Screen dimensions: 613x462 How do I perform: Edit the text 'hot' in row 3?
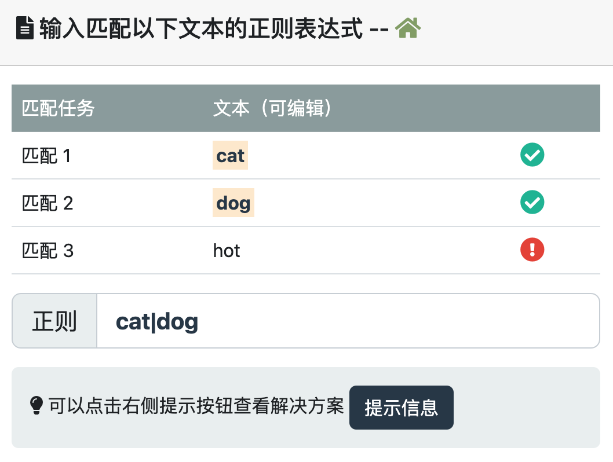point(227,251)
